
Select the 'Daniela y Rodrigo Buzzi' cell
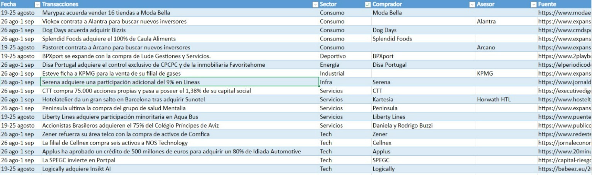(x=424, y=126)
